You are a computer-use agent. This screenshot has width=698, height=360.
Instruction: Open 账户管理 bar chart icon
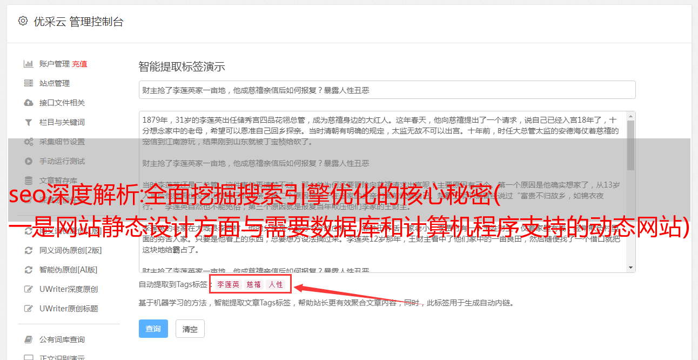click(x=29, y=64)
